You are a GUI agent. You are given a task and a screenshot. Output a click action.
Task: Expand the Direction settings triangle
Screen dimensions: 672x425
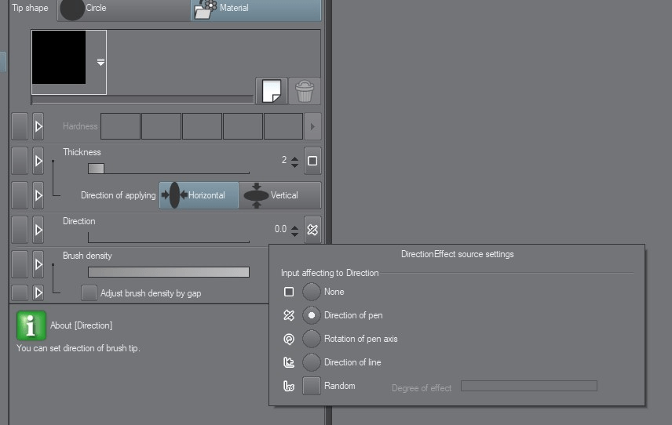click(x=38, y=230)
